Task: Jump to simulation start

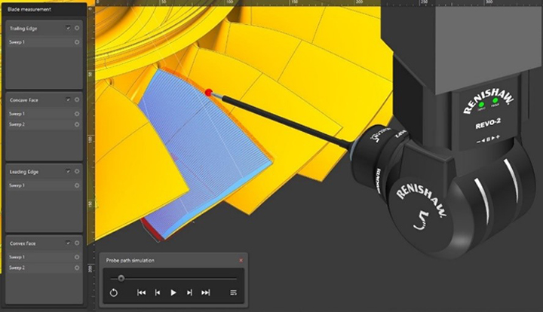Action: coord(141,292)
